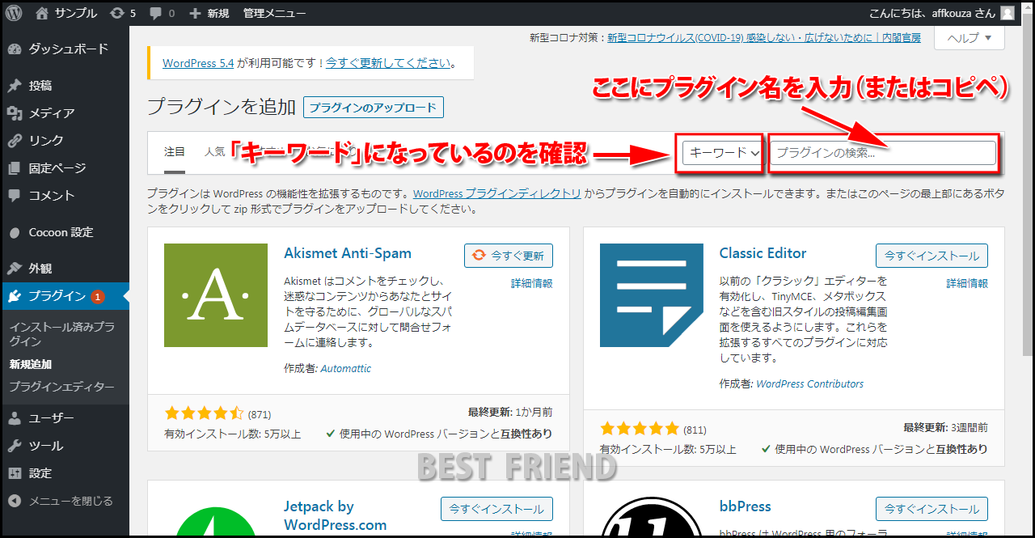Install Jetpack with 今すぐインストール
Screen dimensions: 1035x538
pos(496,509)
